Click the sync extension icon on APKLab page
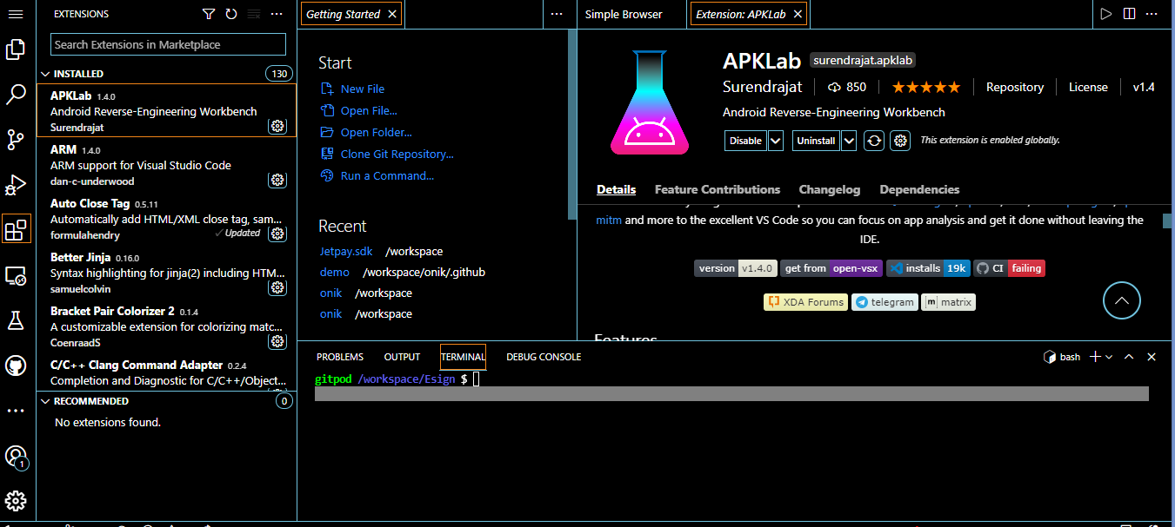The height and width of the screenshot is (527, 1175). [x=875, y=141]
